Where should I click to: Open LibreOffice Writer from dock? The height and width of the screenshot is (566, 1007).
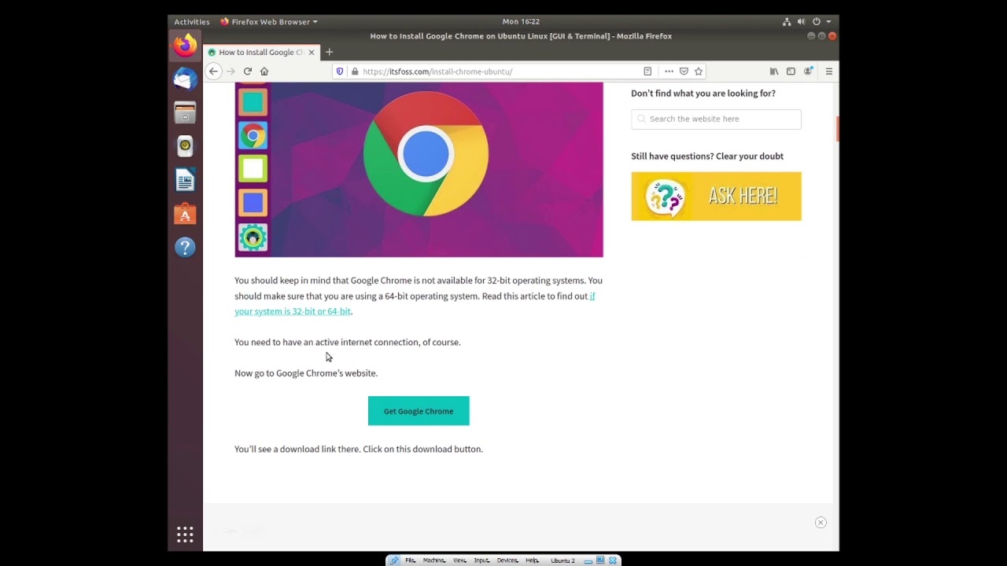(185, 181)
